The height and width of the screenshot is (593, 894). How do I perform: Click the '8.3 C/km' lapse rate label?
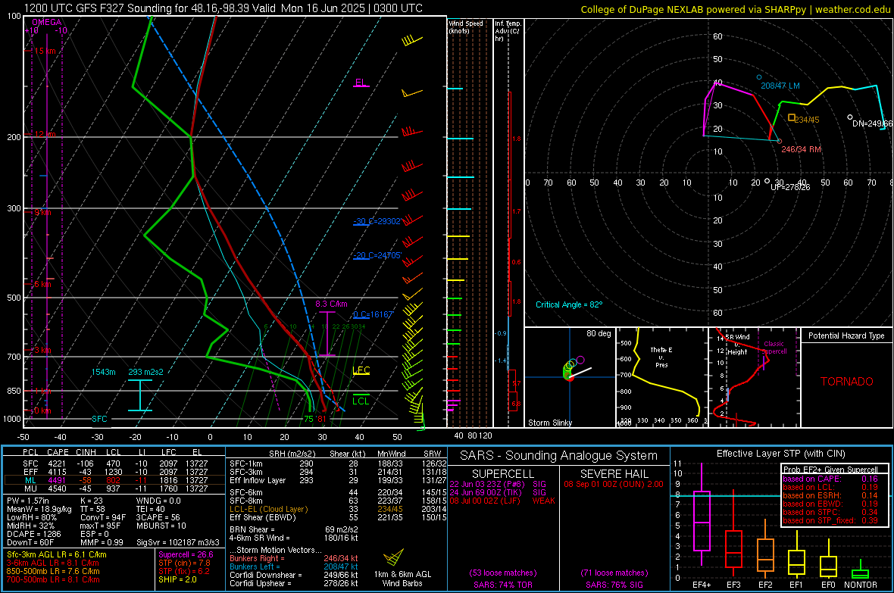click(331, 304)
